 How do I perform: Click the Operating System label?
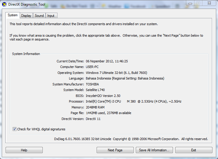pyautogui.click(x=71, y=73)
